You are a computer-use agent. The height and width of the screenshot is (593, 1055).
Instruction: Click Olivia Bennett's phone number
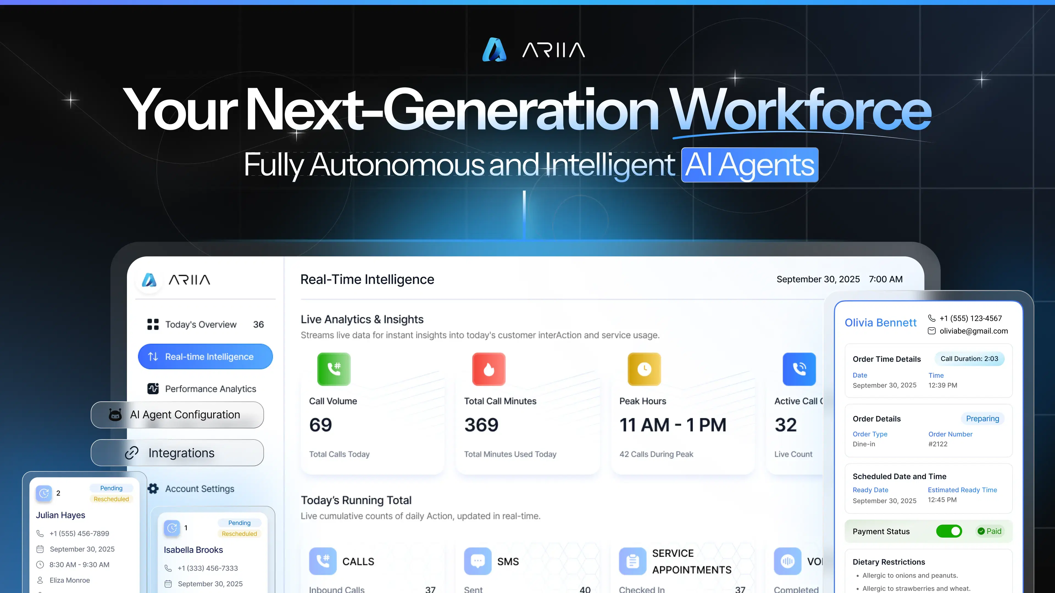[x=971, y=318]
